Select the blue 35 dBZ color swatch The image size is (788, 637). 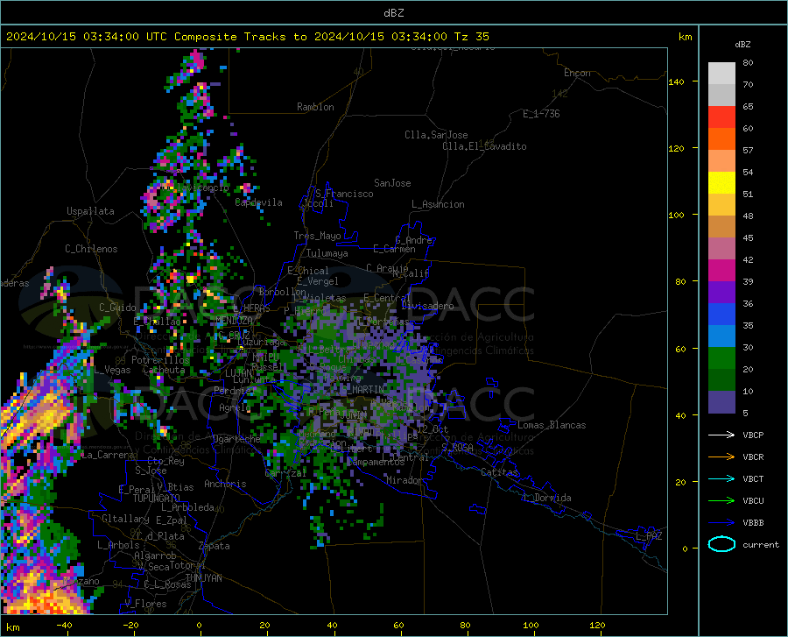point(721,315)
